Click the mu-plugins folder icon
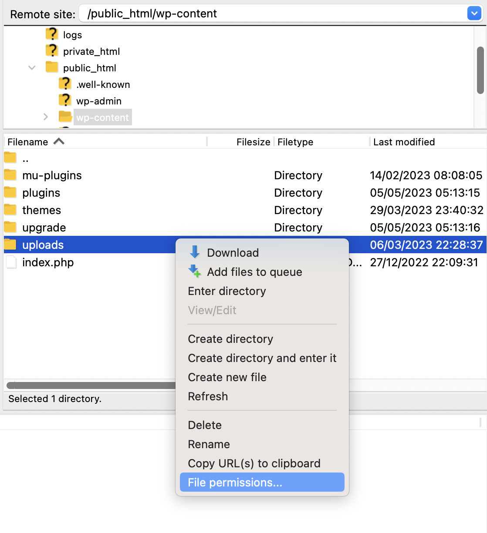The height and width of the screenshot is (533, 487). 10,175
